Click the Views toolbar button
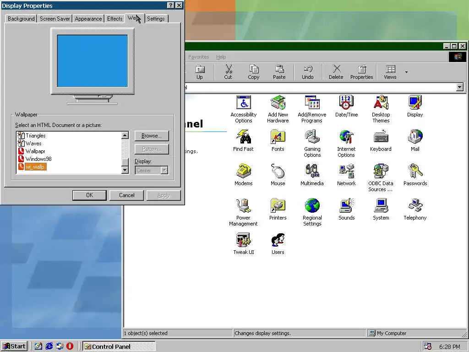This screenshot has height=352, width=469. [x=390, y=72]
